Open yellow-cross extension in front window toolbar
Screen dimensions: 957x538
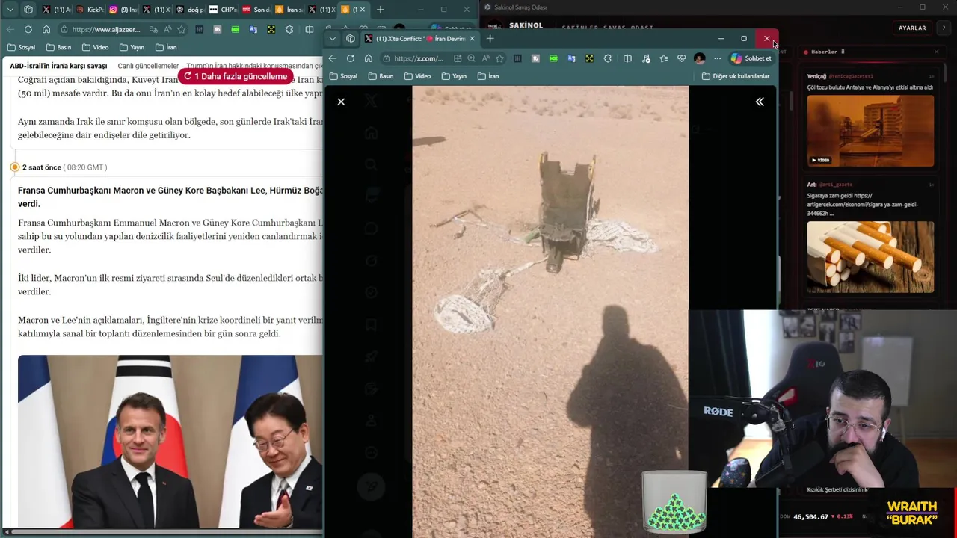pyautogui.click(x=589, y=58)
